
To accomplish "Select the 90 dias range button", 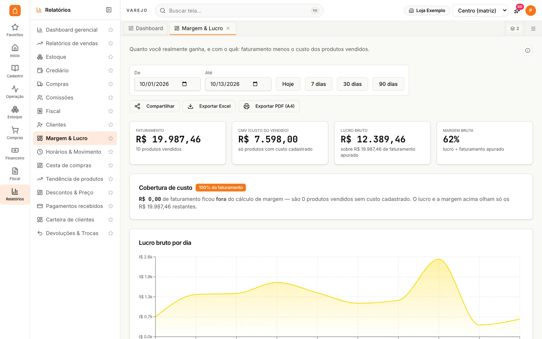I will point(388,84).
